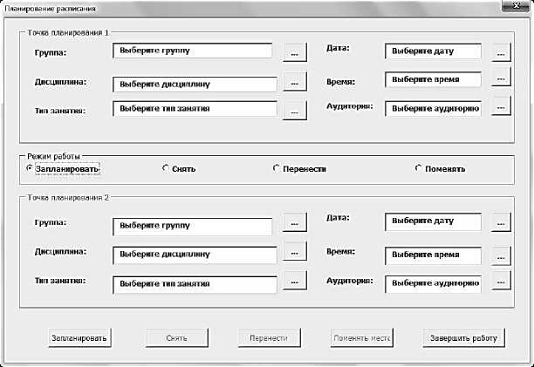Click the Группа field in point 1
Image resolution: width=534 pixels, height=367 pixels.
pyautogui.click(x=193, y=51)
